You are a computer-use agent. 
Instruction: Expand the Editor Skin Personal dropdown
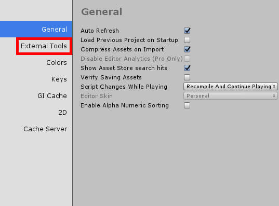(231, 96)
